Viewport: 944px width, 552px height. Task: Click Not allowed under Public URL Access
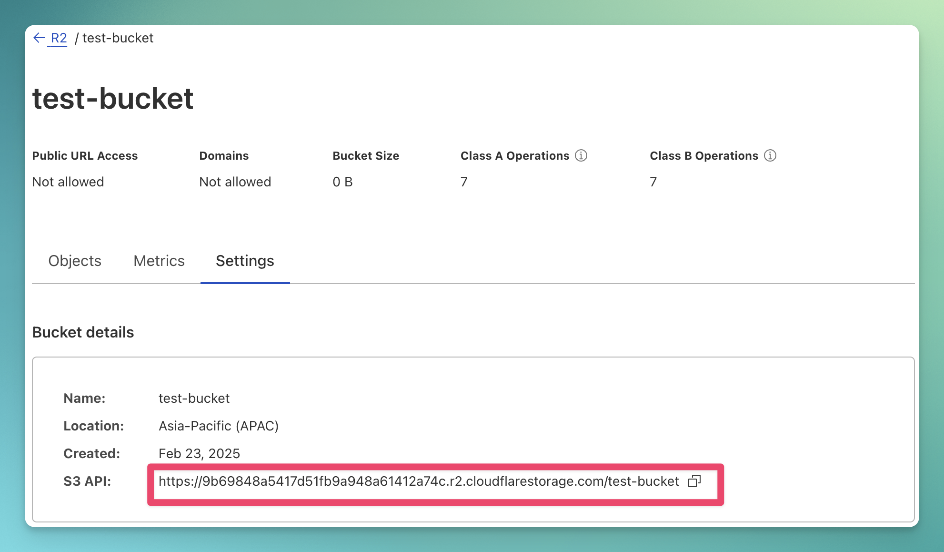point(68,182)
